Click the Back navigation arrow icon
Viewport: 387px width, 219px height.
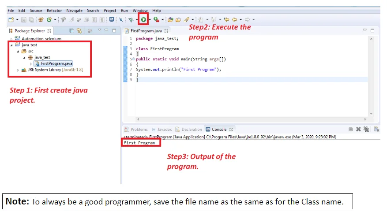(235, 20)
